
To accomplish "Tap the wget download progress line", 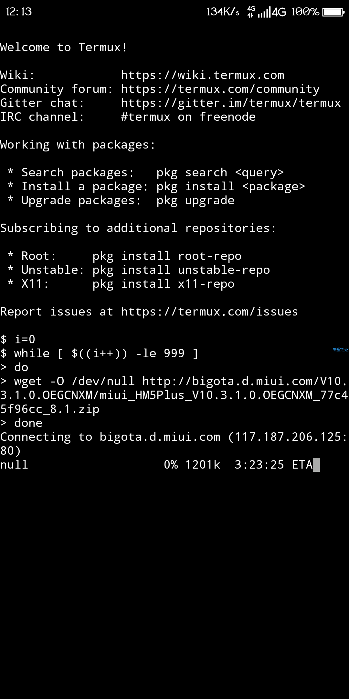I will pos(160,465).
